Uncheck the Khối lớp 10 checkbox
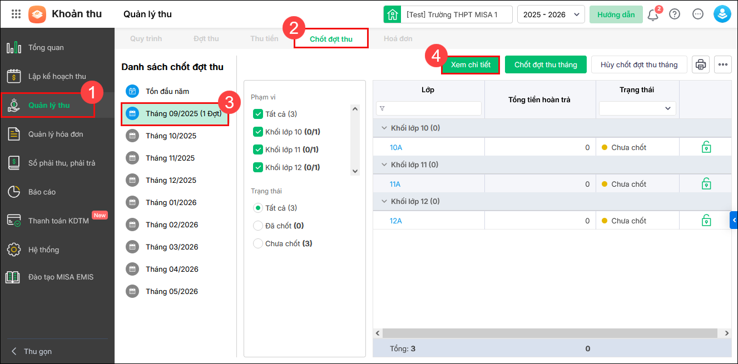Screen dimensions: 738x364 click(x=257, y=132)
